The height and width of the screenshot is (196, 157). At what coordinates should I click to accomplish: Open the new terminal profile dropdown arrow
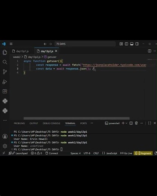pyautogui.click(x=126, y=123)
